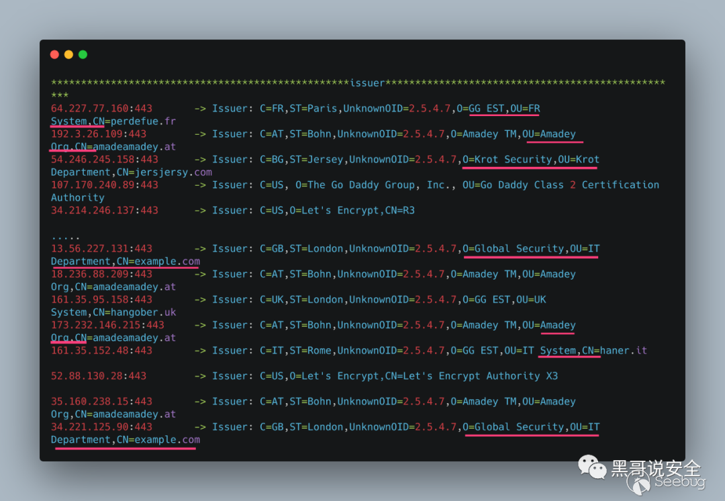Select IP address 64.227.77.160:443

point(101,109)
